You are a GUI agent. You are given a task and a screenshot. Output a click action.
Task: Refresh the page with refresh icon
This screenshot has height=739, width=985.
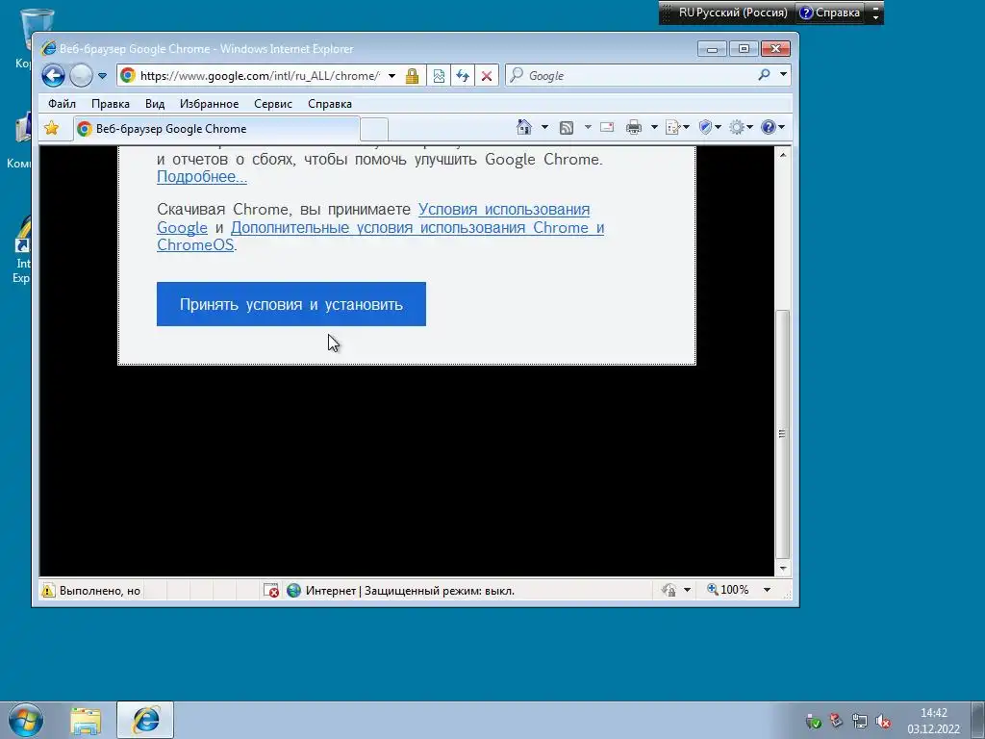point(463,76)
